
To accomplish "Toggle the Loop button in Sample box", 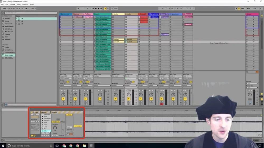I will coord(78,126).
